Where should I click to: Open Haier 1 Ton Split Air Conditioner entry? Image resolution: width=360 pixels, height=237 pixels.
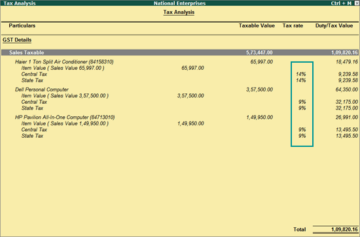(x=64, y=62)
